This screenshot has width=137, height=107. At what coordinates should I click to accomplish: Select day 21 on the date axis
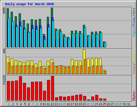(x=88, y=104)
